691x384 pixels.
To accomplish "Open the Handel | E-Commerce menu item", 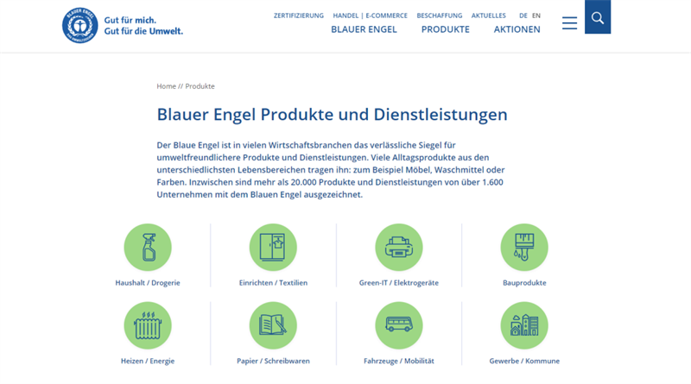I will [x=371, y=16].
